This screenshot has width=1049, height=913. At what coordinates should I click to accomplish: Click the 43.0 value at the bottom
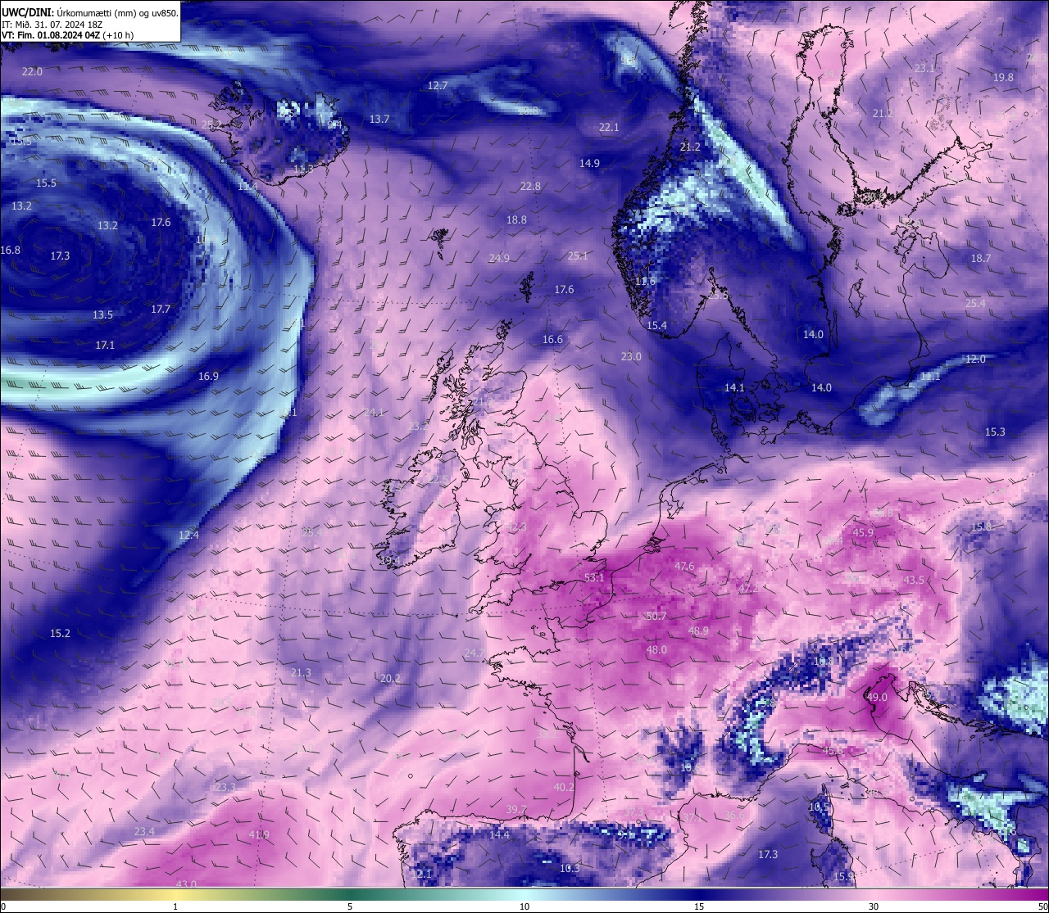point(186,884)
